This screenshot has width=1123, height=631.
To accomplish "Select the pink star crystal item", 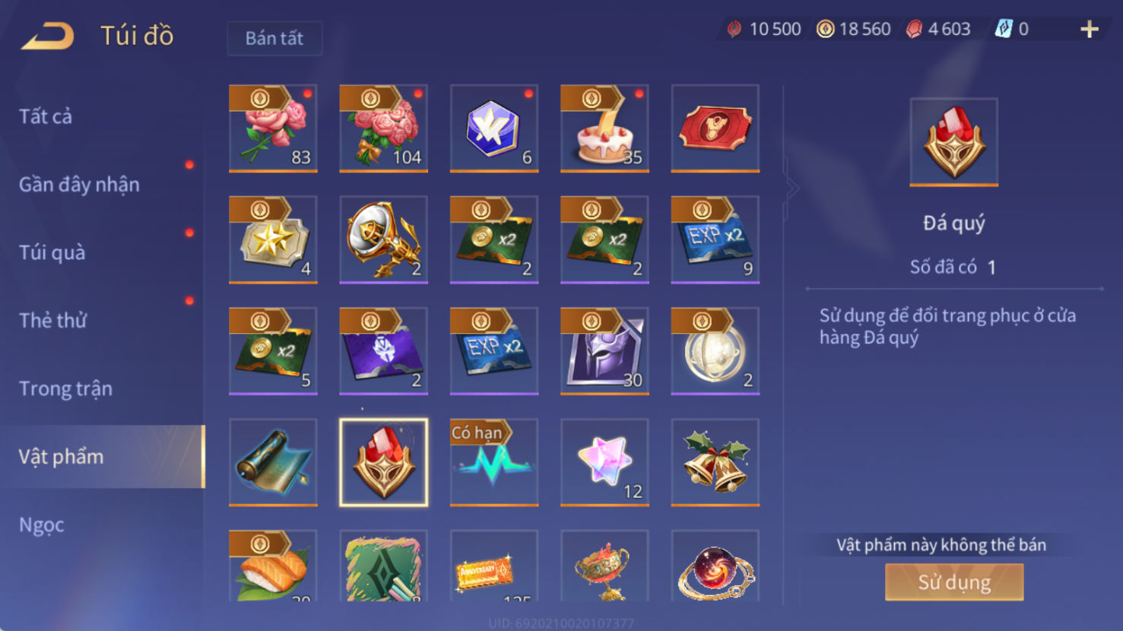I will [x=604, y=462].
